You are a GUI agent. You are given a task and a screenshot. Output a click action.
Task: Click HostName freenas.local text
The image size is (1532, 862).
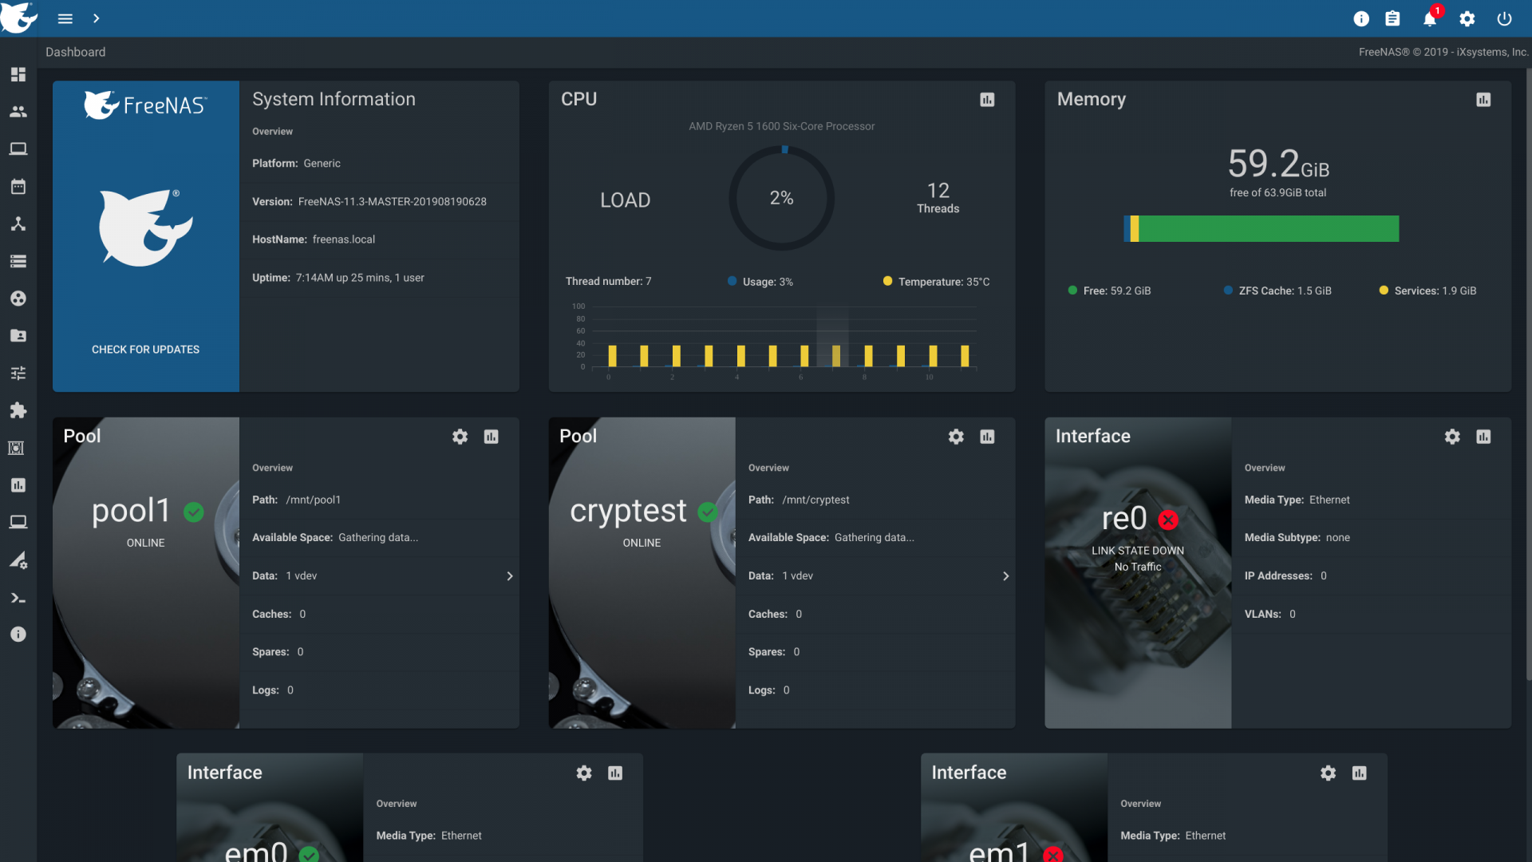(x=314, y=239)
